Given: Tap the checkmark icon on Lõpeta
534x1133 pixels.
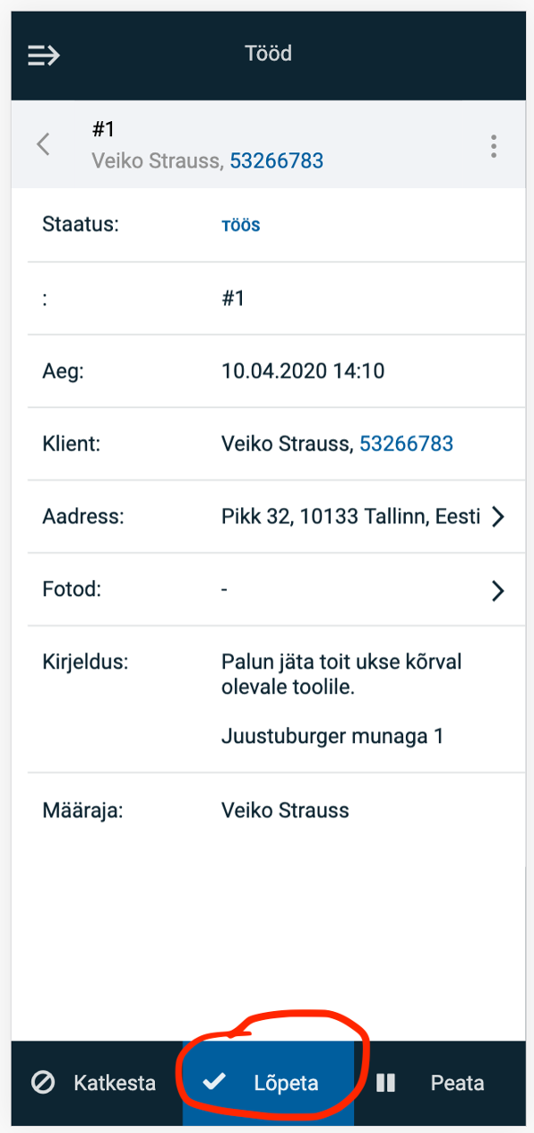Looking at the screenshot, I should click(213, 1082).
